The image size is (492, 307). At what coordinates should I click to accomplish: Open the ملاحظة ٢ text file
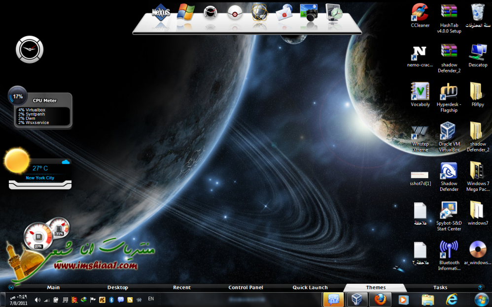pos(420,253)
